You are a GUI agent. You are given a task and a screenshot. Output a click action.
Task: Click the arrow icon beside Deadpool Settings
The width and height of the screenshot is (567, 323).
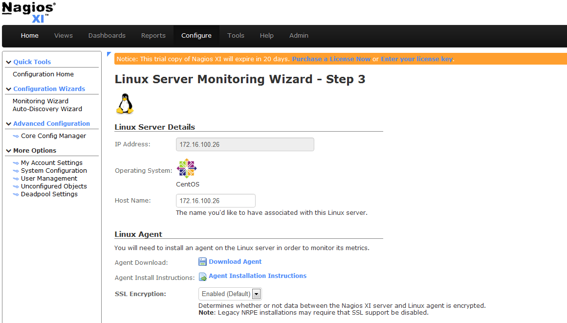pyautogui.click(x=16, y=194)
